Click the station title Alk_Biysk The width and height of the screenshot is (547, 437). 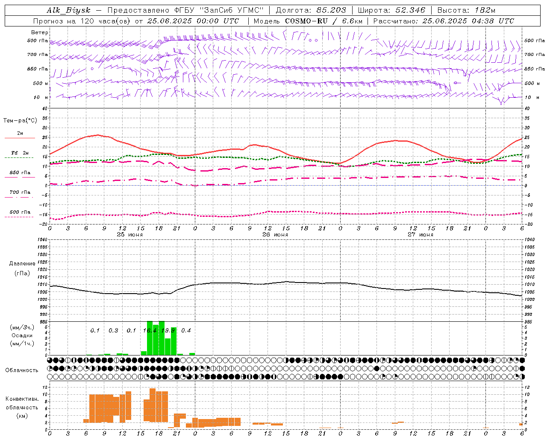(x=68, y=10)
